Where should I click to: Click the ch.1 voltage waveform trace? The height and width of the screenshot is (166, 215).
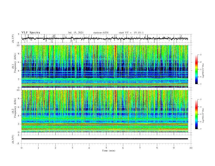coord(105,39)
